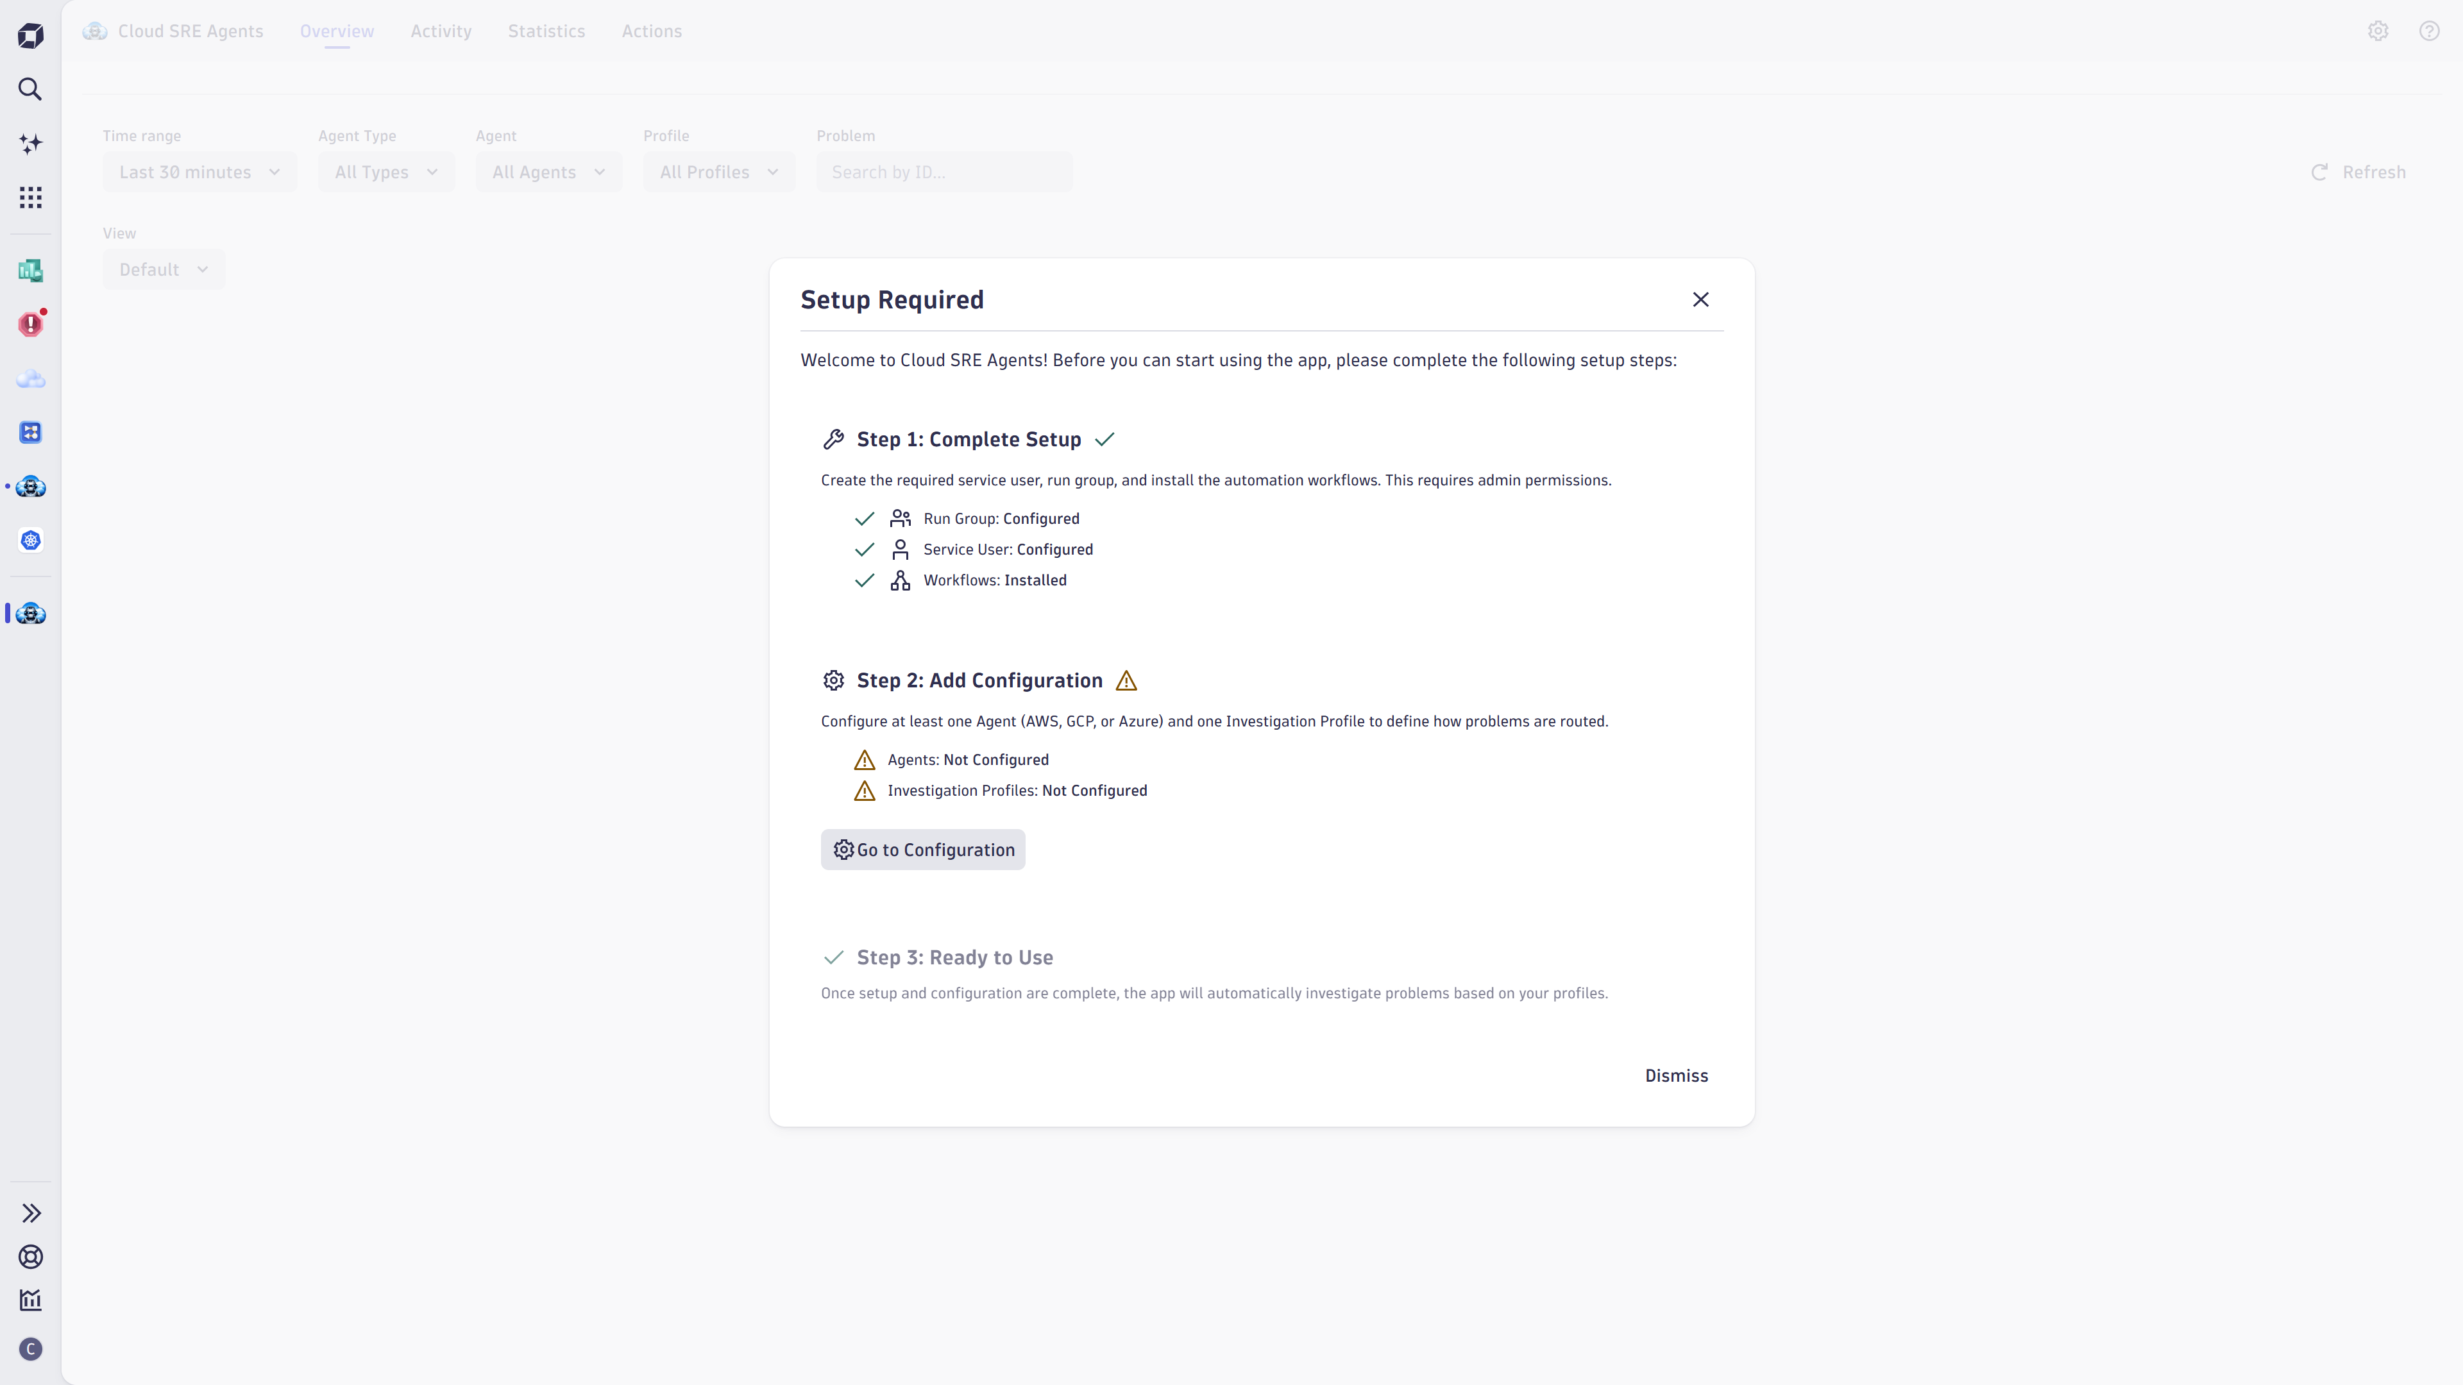Open the View Default dropdown
2463x1385 pixels.
pos(164,269)
